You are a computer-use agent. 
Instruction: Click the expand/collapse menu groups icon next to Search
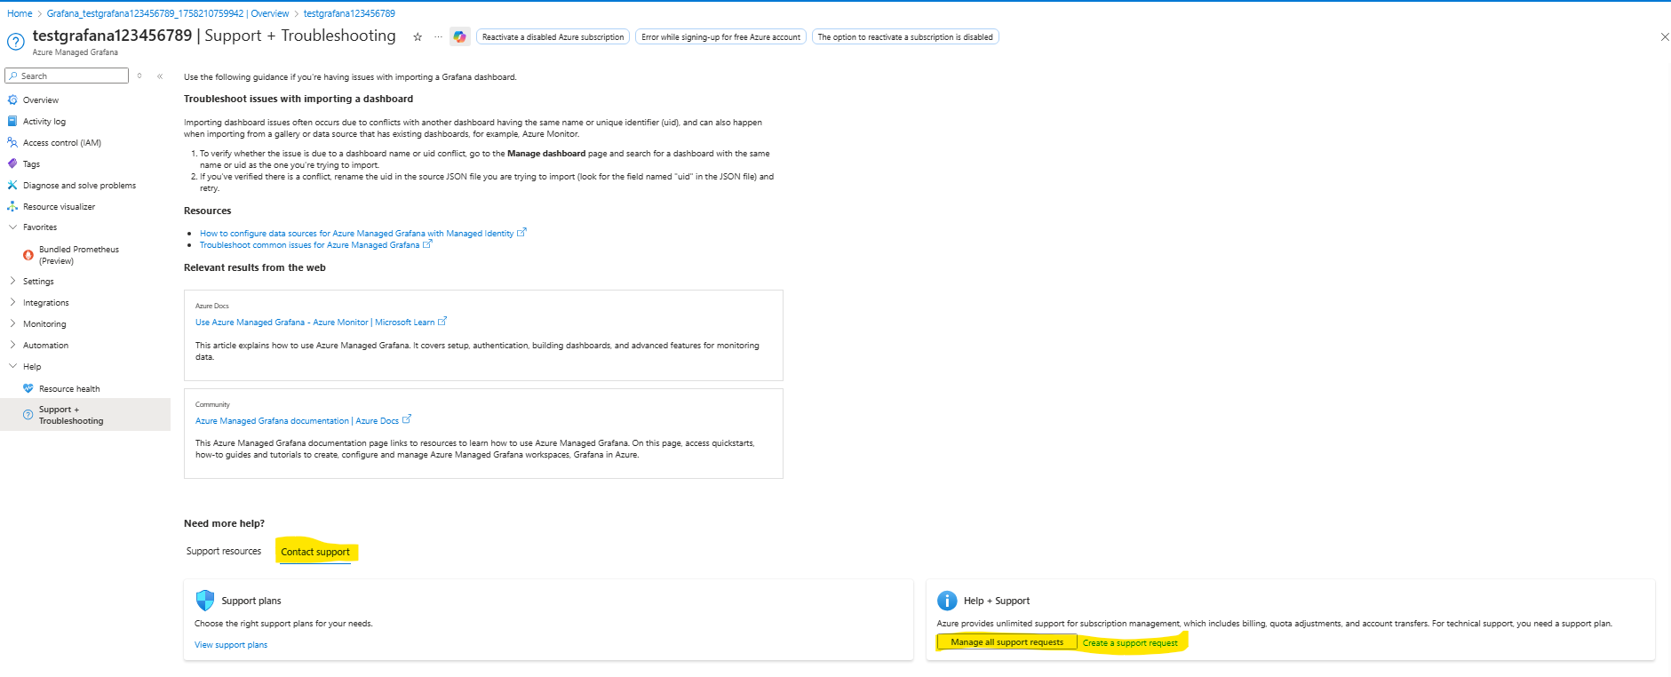point(139,76)
